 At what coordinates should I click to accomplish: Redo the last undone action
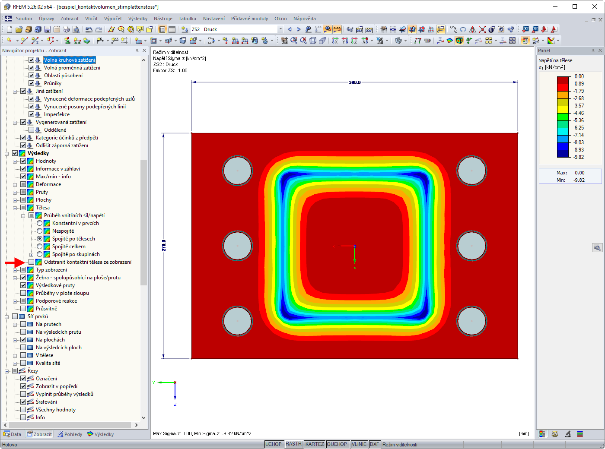point(99,29)
